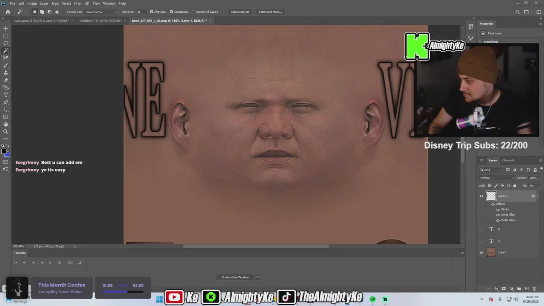
Task: Open the Kind layer filter dropdown
Action: (x=491, y=170)
